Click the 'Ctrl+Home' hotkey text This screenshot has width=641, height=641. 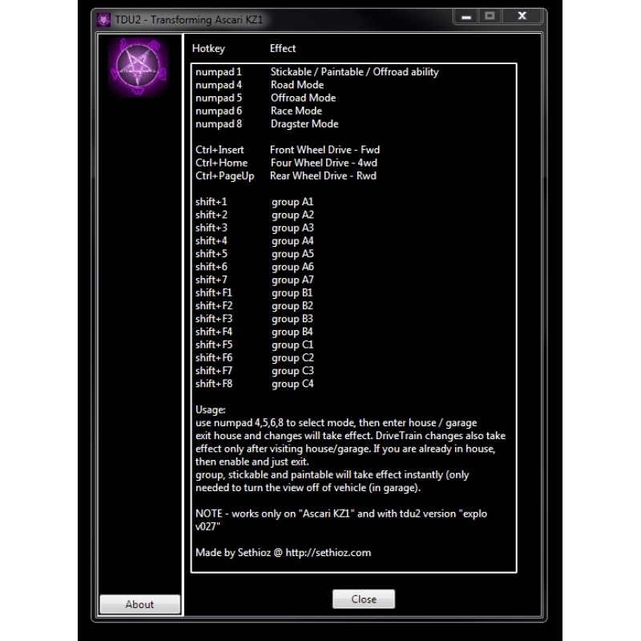pos(221,163)
